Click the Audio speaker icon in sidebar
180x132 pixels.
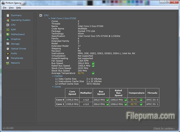tap(8, 53)
